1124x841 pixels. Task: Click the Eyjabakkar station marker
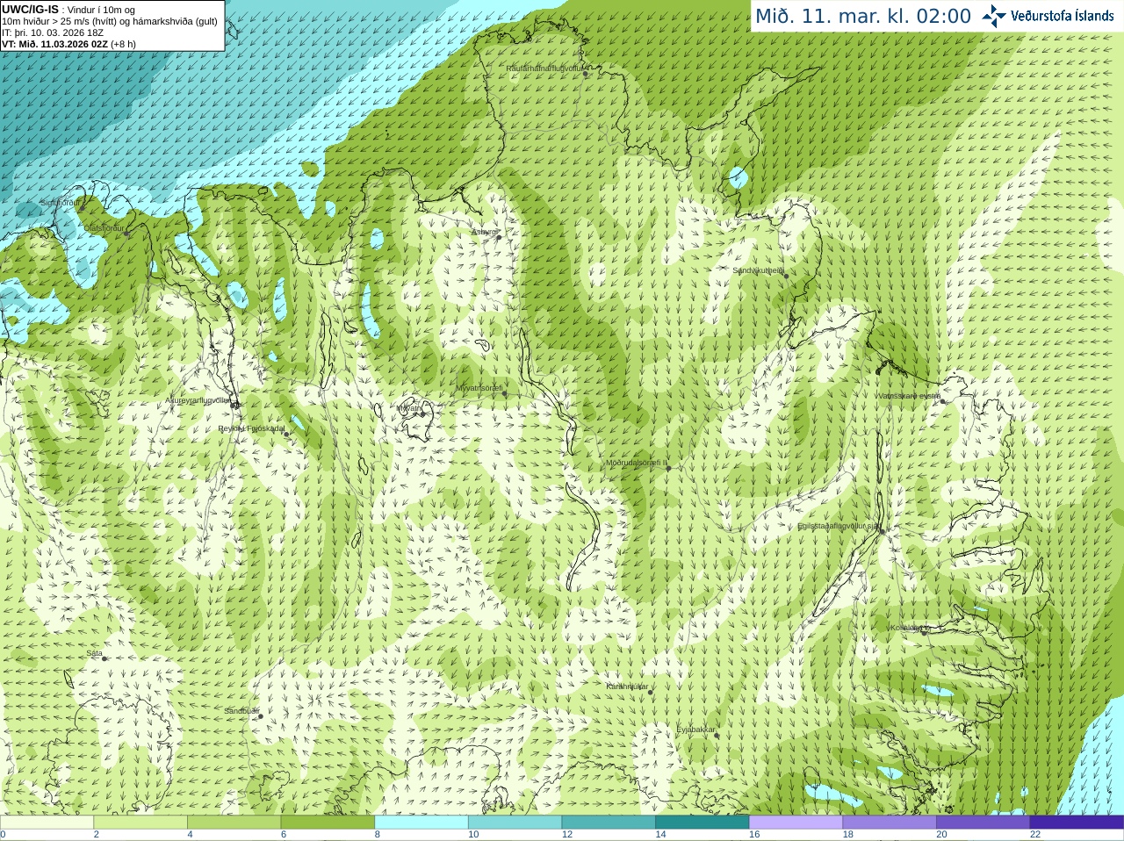[x=717, y=735]
